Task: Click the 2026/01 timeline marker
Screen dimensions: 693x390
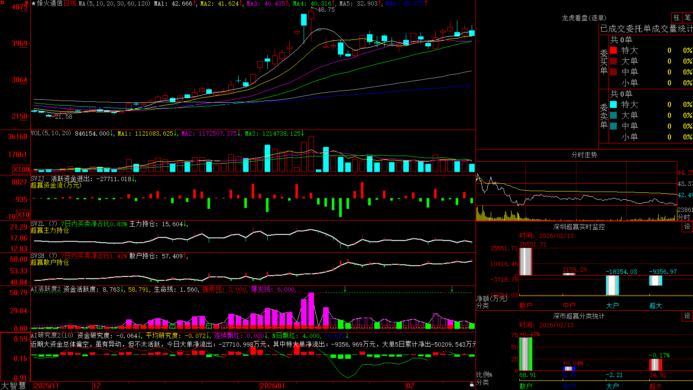Action: click(x=273, y=385)
